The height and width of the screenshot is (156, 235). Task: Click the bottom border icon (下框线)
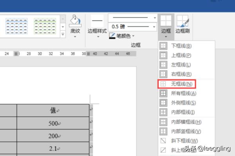[x=163, y=46]
